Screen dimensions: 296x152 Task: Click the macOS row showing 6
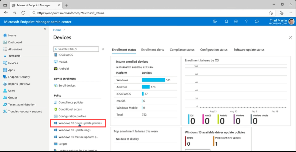146,101
